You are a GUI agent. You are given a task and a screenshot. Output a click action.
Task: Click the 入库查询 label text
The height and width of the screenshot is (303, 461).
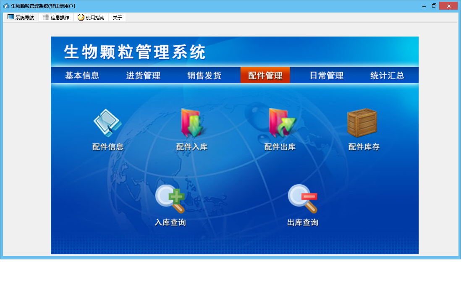pyautogui.click(x=170, y=222)
